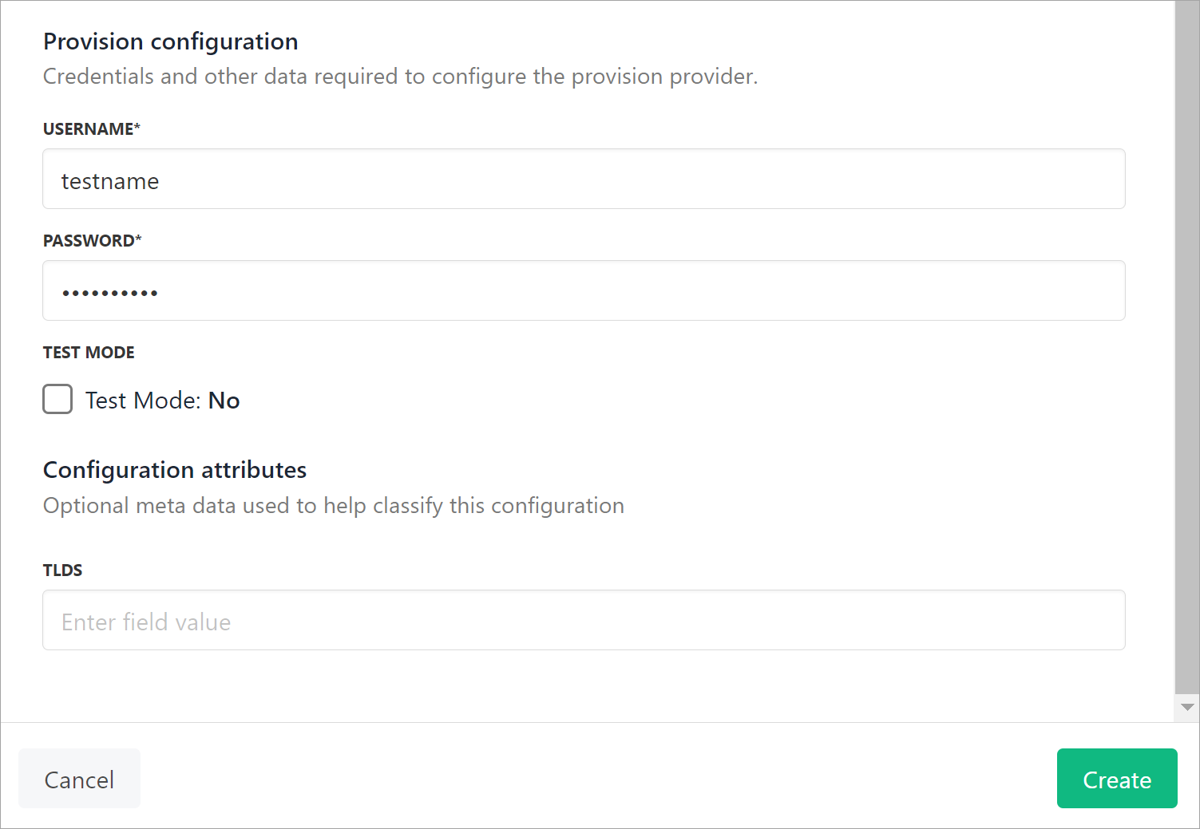
Task: Click the 'Provision configuration' heading
Action: point(171,41)
